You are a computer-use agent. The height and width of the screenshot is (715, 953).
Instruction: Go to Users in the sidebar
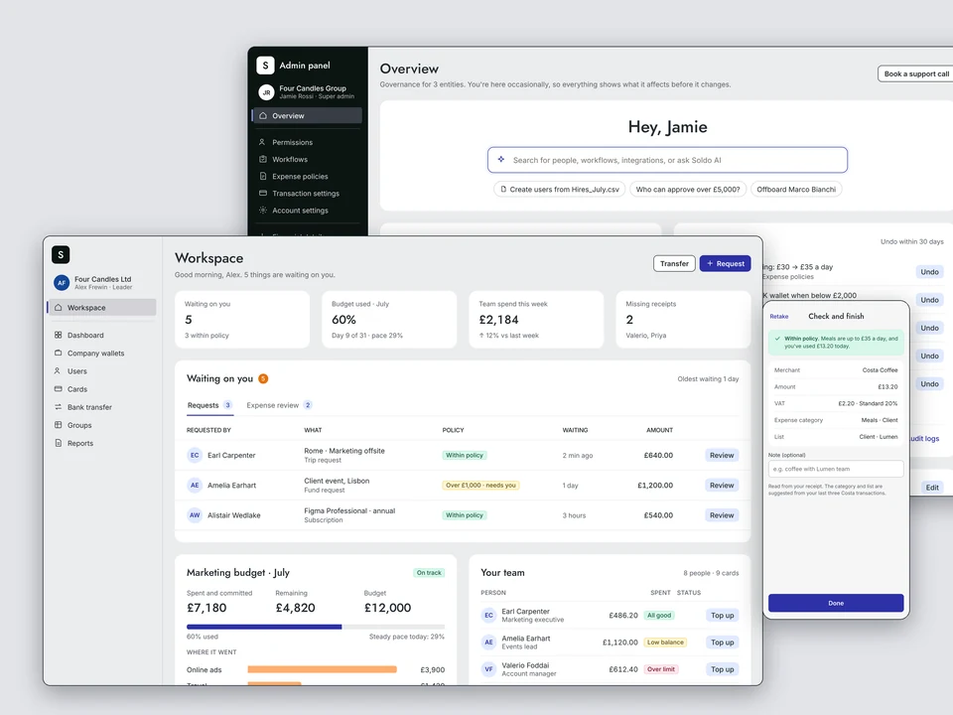(x=76, y=370)
